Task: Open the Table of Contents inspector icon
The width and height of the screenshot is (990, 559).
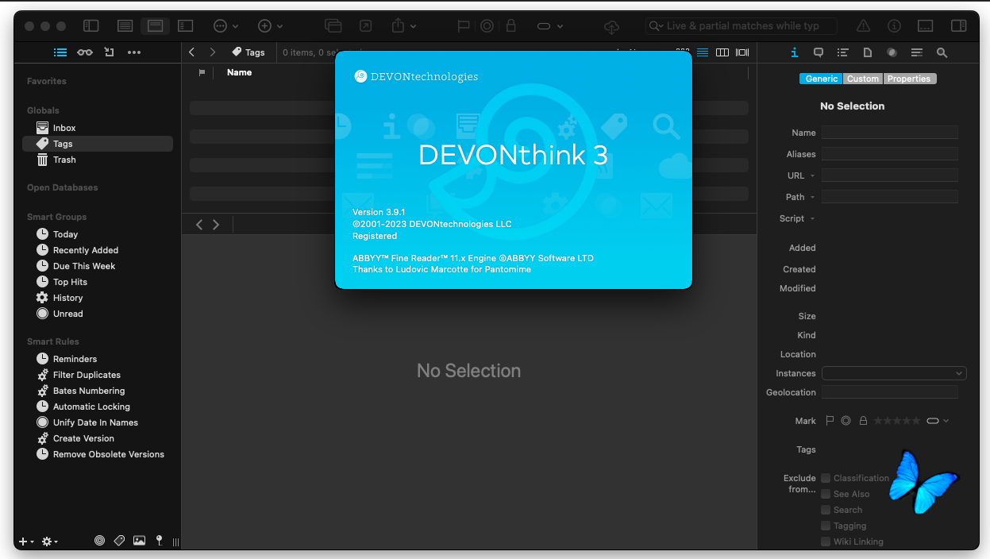Action: pos(843,52)
